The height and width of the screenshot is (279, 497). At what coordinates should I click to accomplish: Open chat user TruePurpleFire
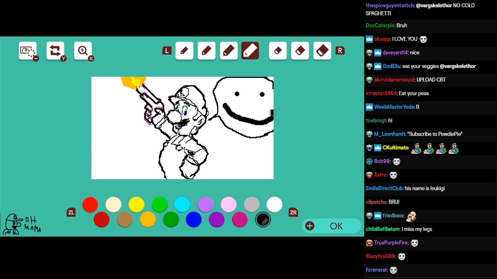tap(391, 243)
